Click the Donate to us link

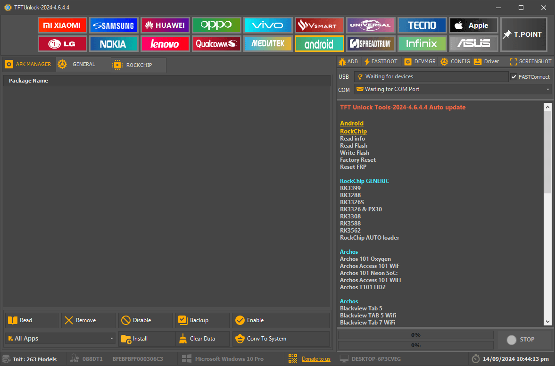pos(316,359)
